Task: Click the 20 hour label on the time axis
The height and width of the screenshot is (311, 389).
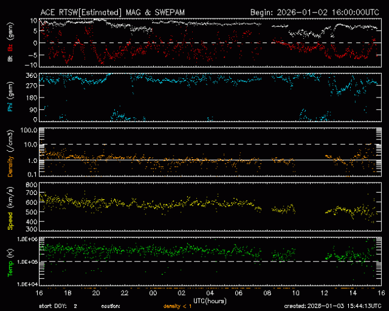Action: (x=96, y=293)
